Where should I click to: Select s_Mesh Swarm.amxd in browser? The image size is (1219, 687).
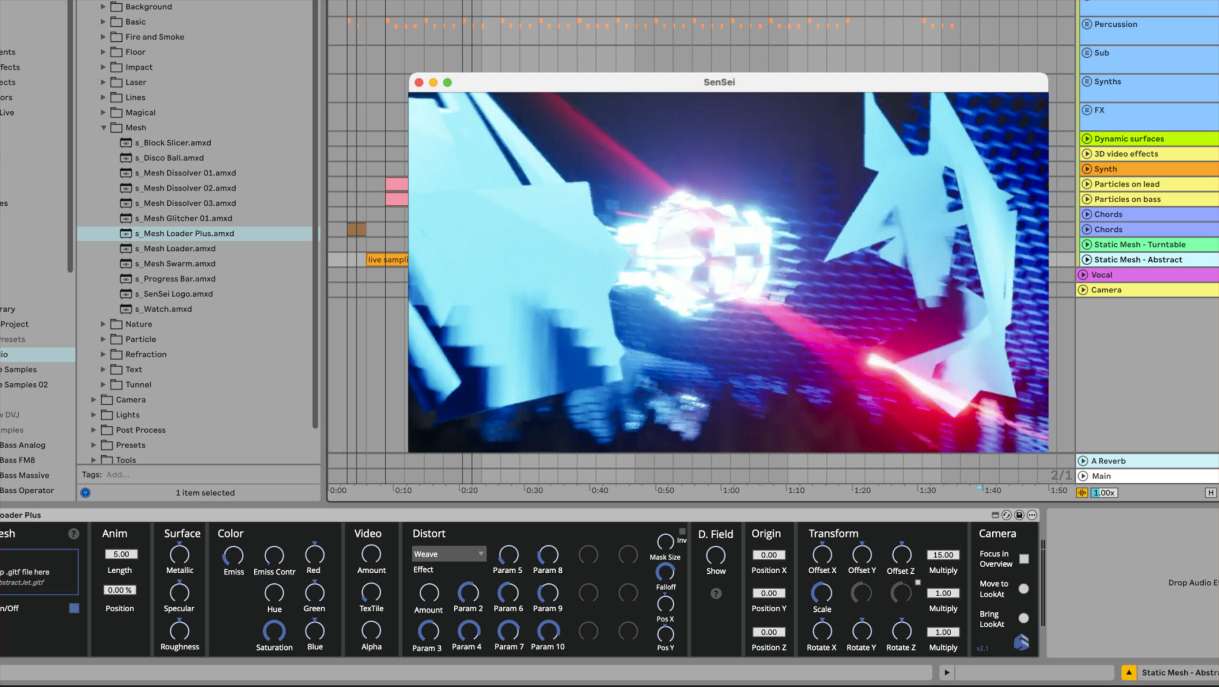(x=179, y=263)
